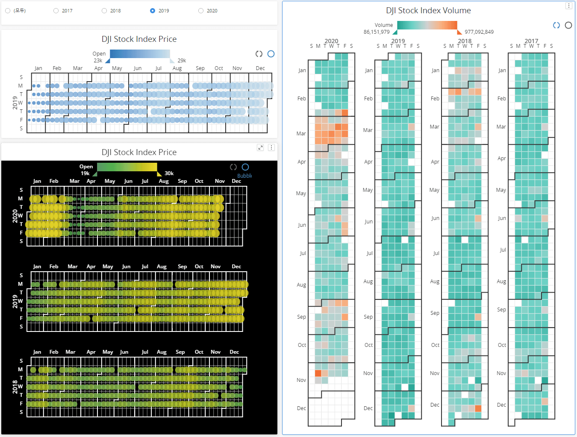The image size is (577, 437).
Task: Select the 2018 year radio button
Action: click(x=104, y=11)
